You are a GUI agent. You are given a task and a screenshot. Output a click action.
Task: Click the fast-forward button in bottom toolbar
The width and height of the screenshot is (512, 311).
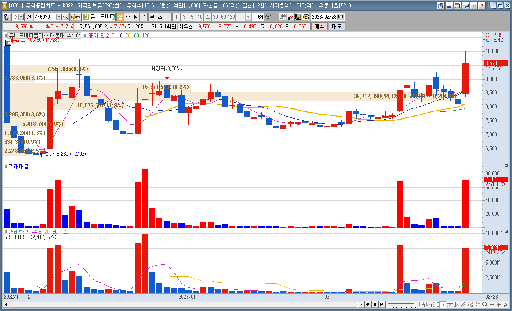tap(382, 304)
